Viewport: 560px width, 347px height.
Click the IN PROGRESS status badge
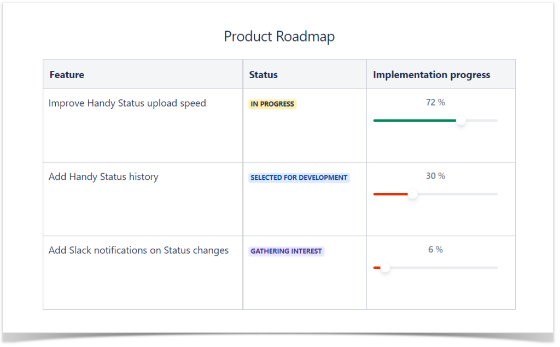[x=272, y=104]
